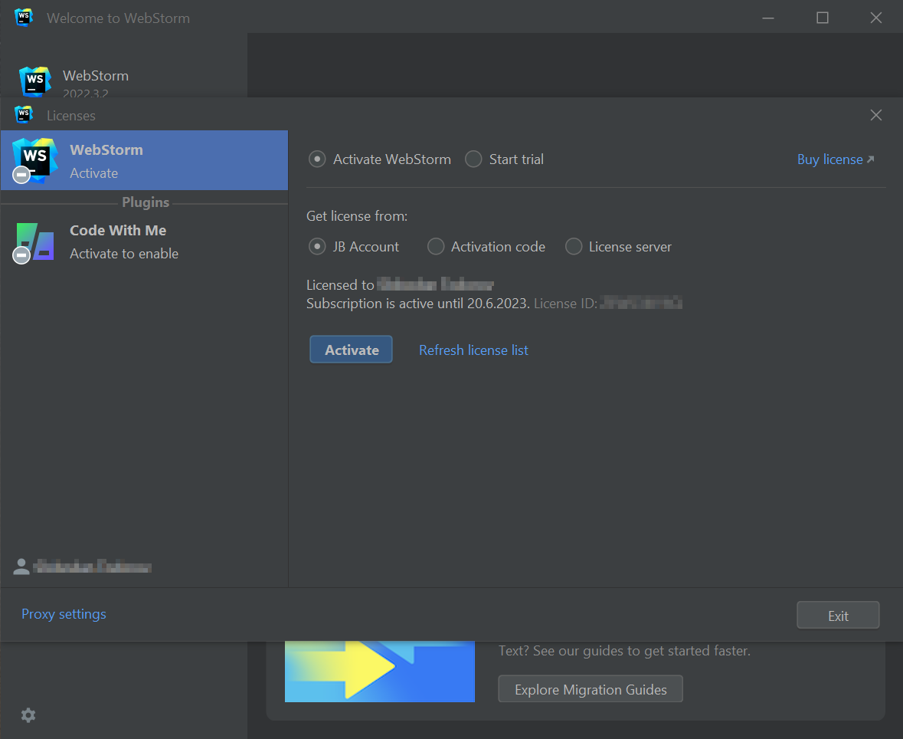Click the WebStorm icon in Licenses title
Viewport: 903px width, 739px height.
tap(24, 115)
